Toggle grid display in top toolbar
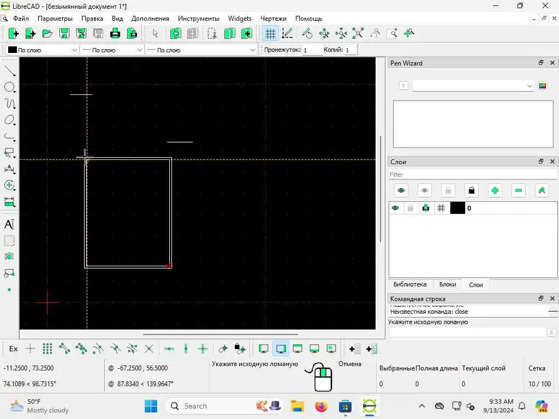Screen dimensions: 559x419 270,33
